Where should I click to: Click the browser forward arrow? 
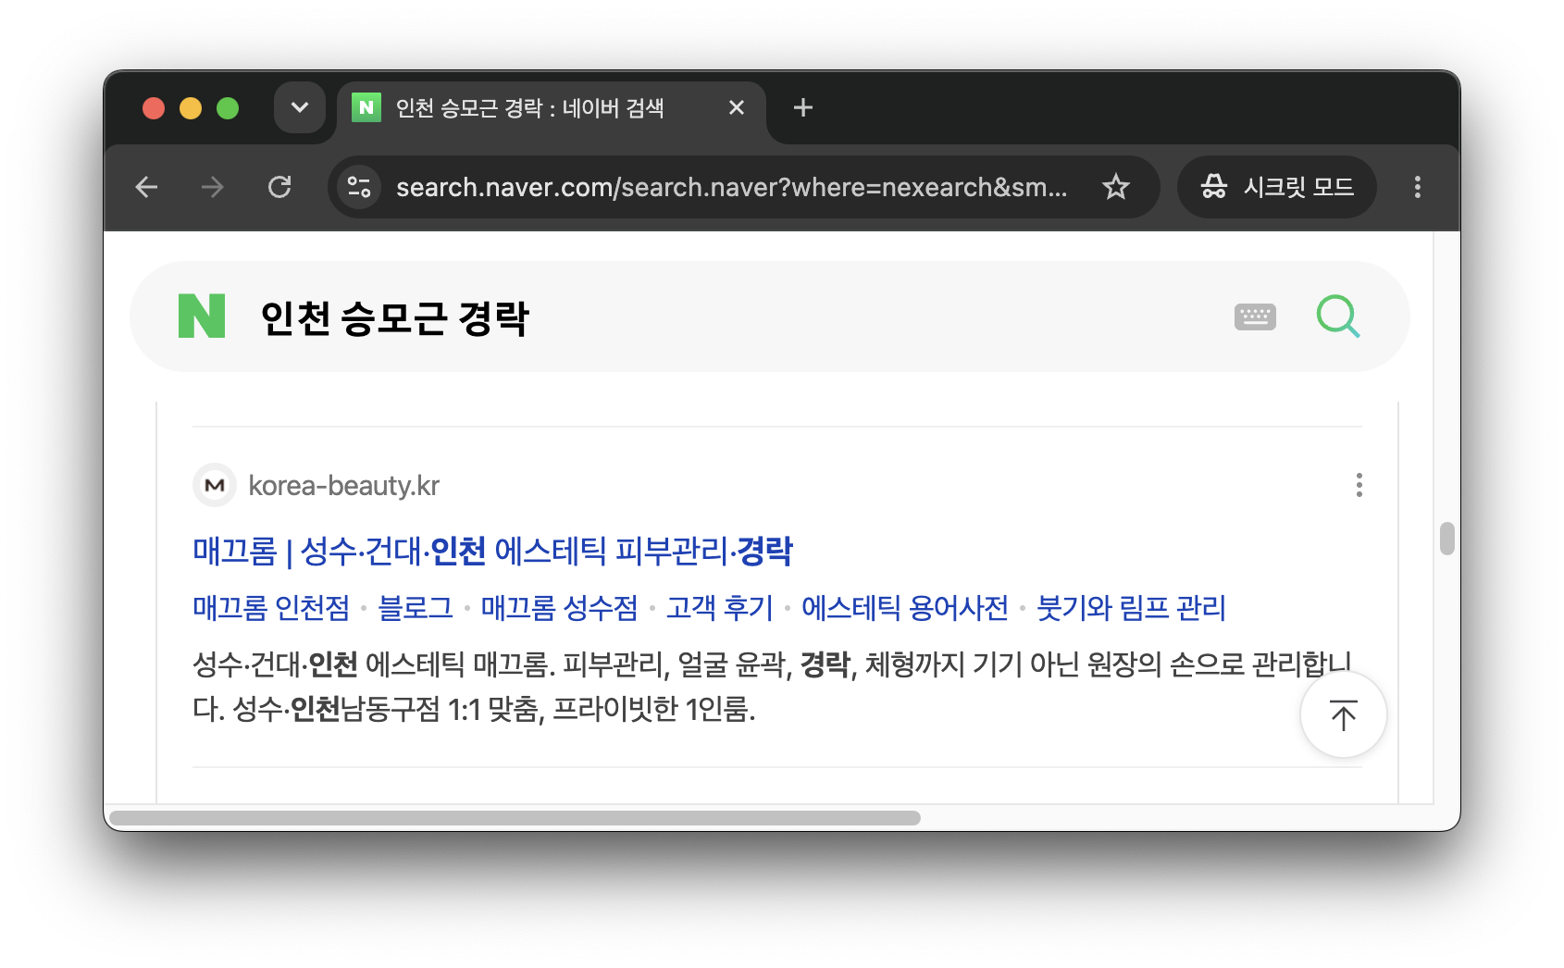coord(213,187)
